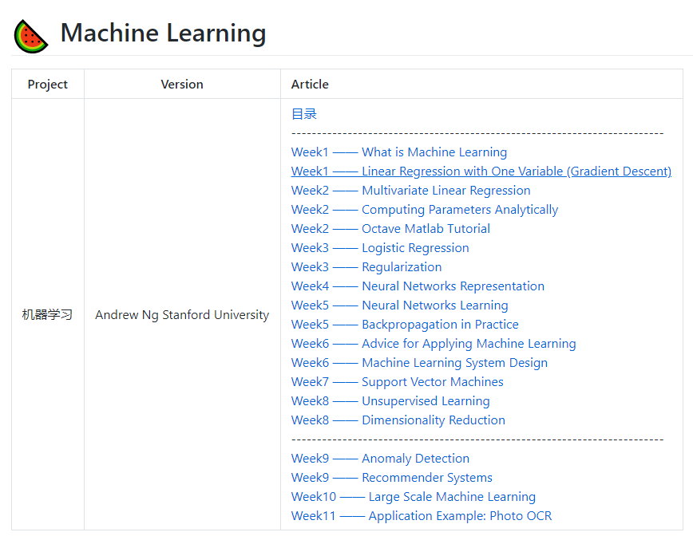Open Week5 Neural Networks Learning link
The image size is (693, 540).
coord(399,305)
